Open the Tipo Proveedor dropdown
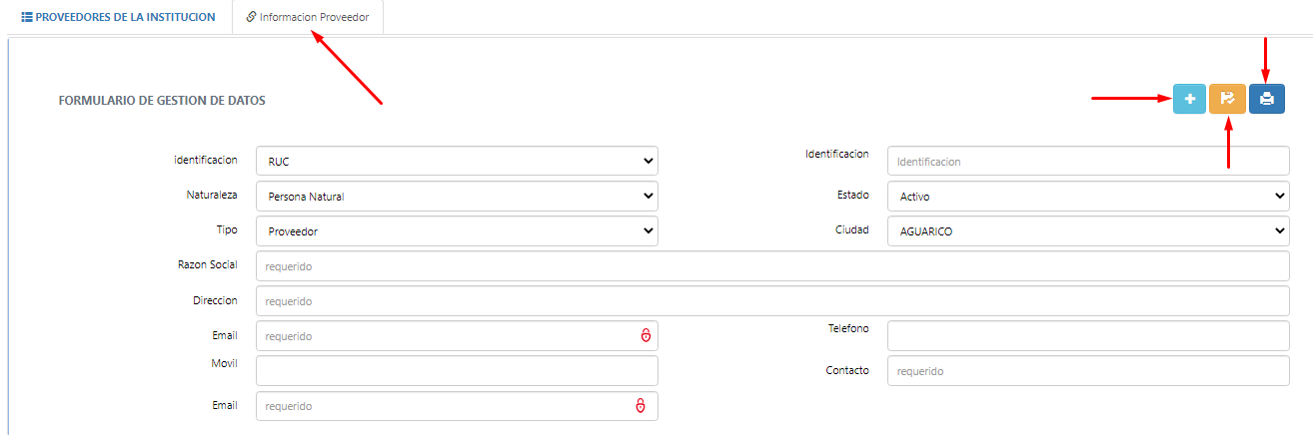Image resolution: width=1313 pixels, height=435 pixels. pyautogui.click(x=457, y=231)
